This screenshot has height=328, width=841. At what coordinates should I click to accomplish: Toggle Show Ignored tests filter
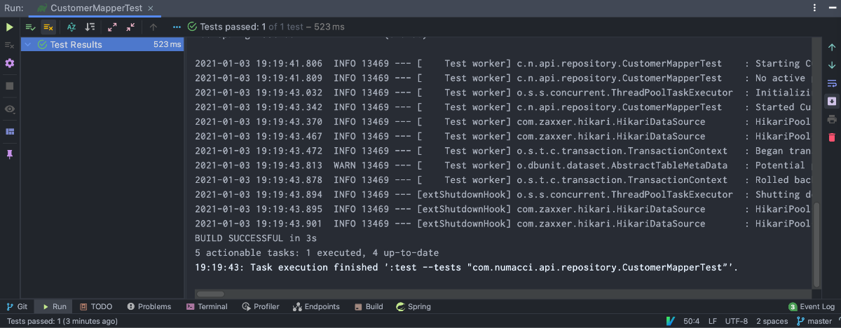click(x=48, y=27)
